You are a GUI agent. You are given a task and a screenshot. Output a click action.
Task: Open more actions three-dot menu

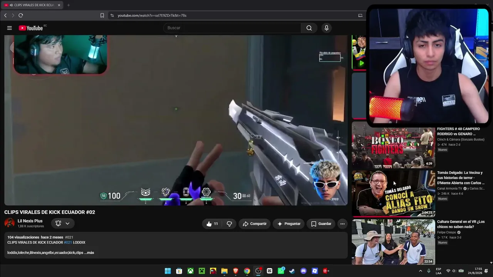(342, 224)
